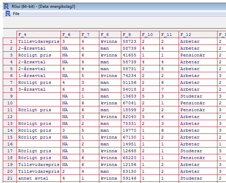226x183 pixels.
Task: Select the value 14951 in F_9
Action: point(131,144)
